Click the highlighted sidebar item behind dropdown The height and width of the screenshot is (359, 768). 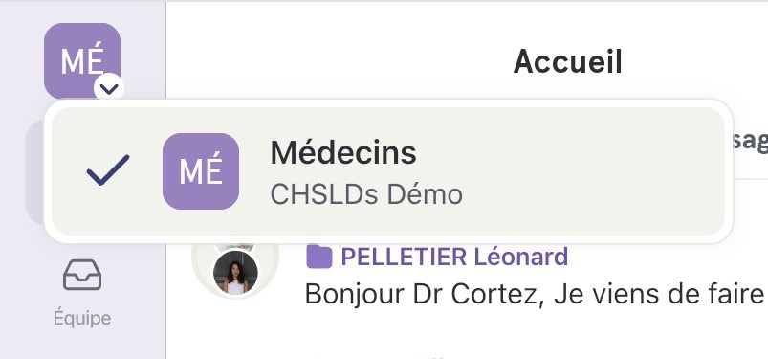(x=34, y=171)
